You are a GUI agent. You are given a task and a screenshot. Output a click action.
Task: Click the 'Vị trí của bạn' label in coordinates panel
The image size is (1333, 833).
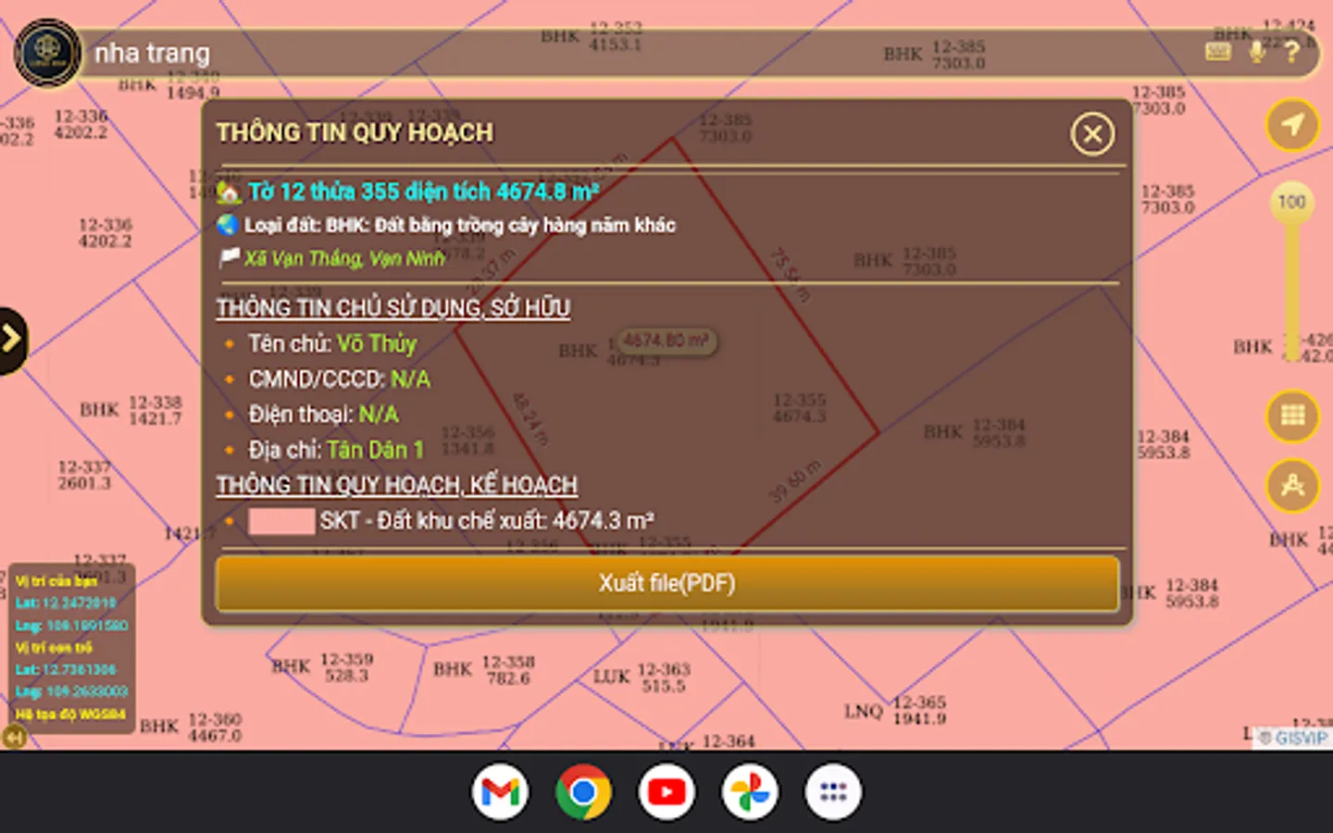(x=56, y=581)
